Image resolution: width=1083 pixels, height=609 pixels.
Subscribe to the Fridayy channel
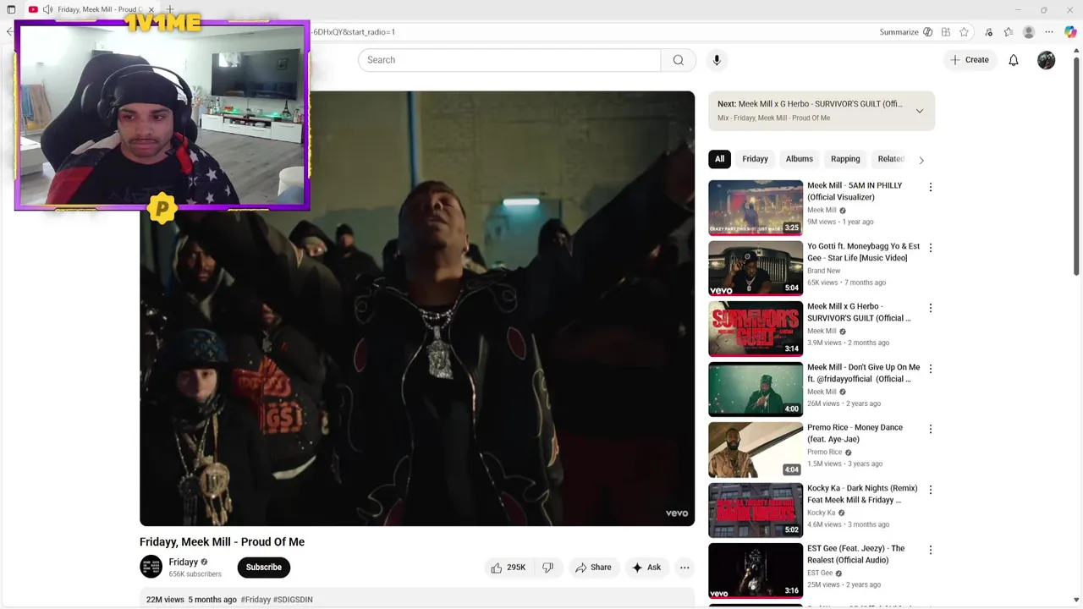pos(264,568)
